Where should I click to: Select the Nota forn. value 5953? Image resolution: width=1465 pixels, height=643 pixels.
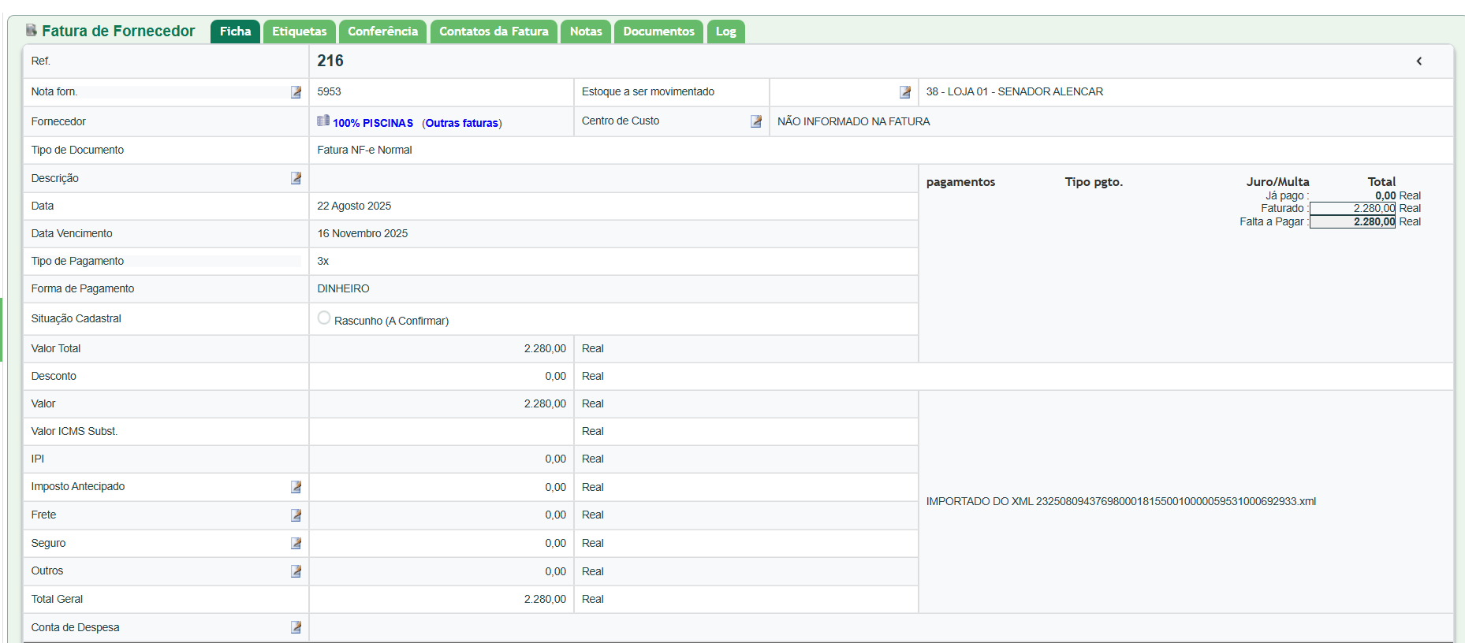pyautogui.click(x=329, y=92)
